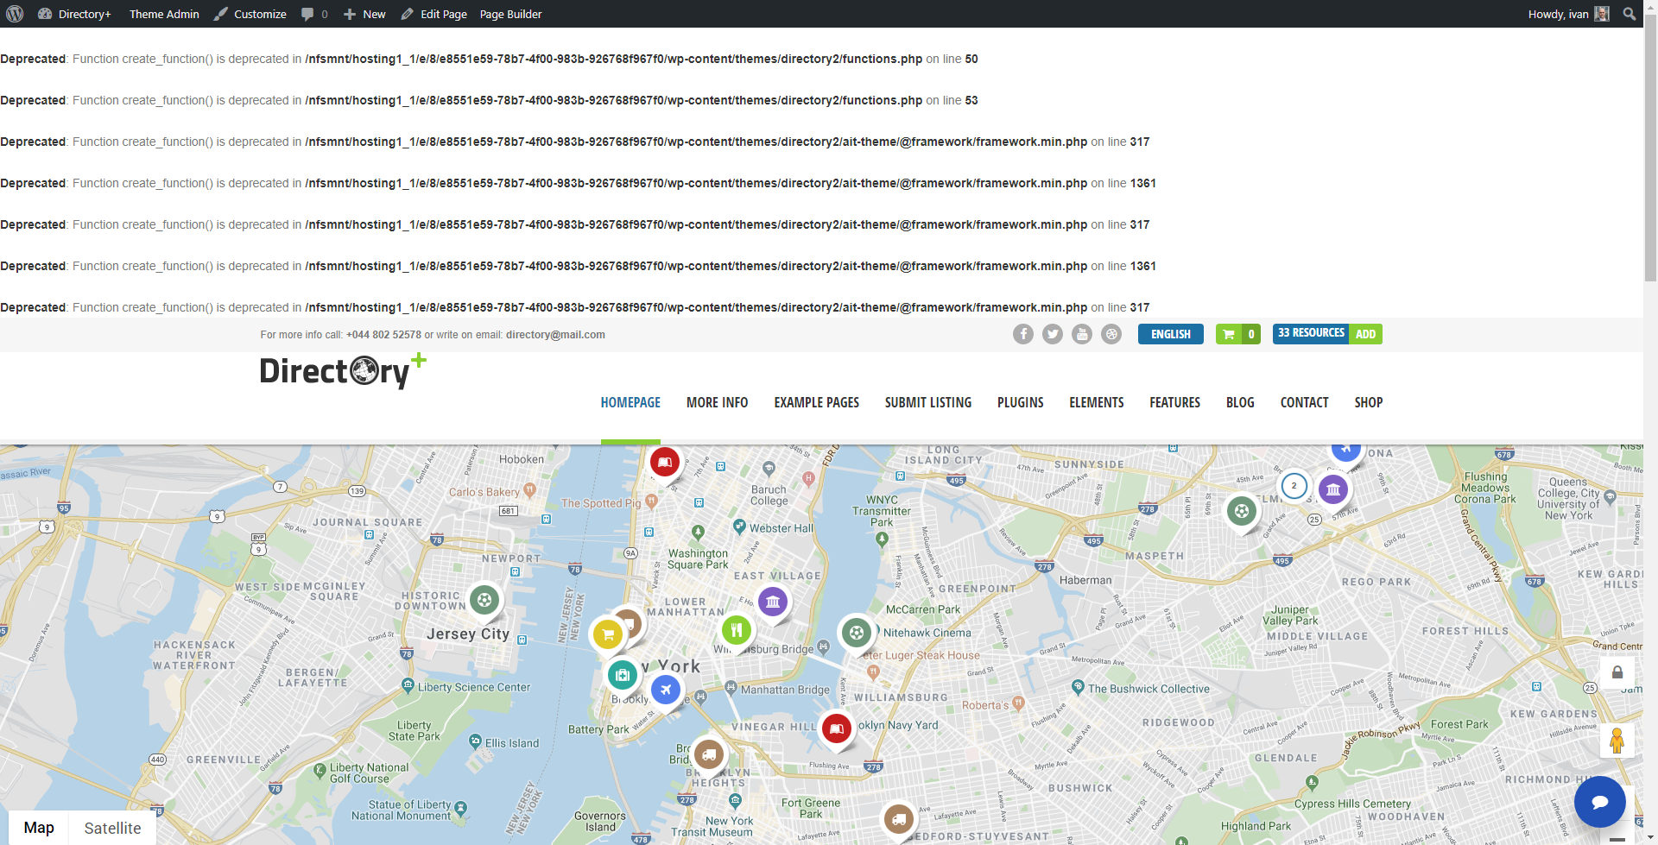Click Customize in the admin bar
The image size is (1658, 845).
coord(250,14)
